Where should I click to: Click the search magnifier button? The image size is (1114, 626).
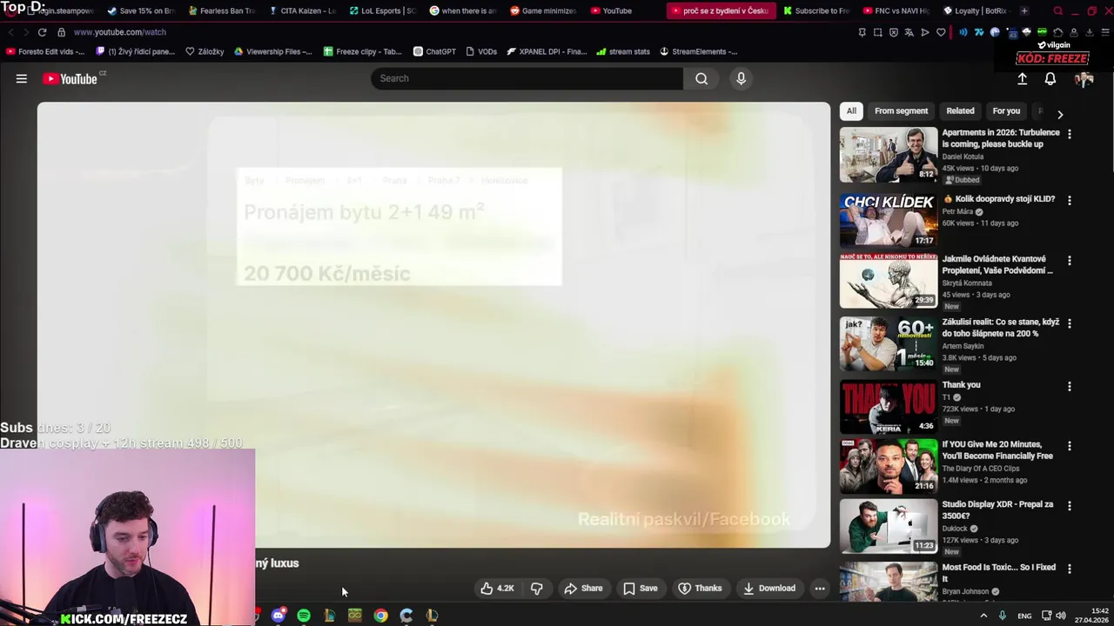pyautogui.click(x=701, y=78)
